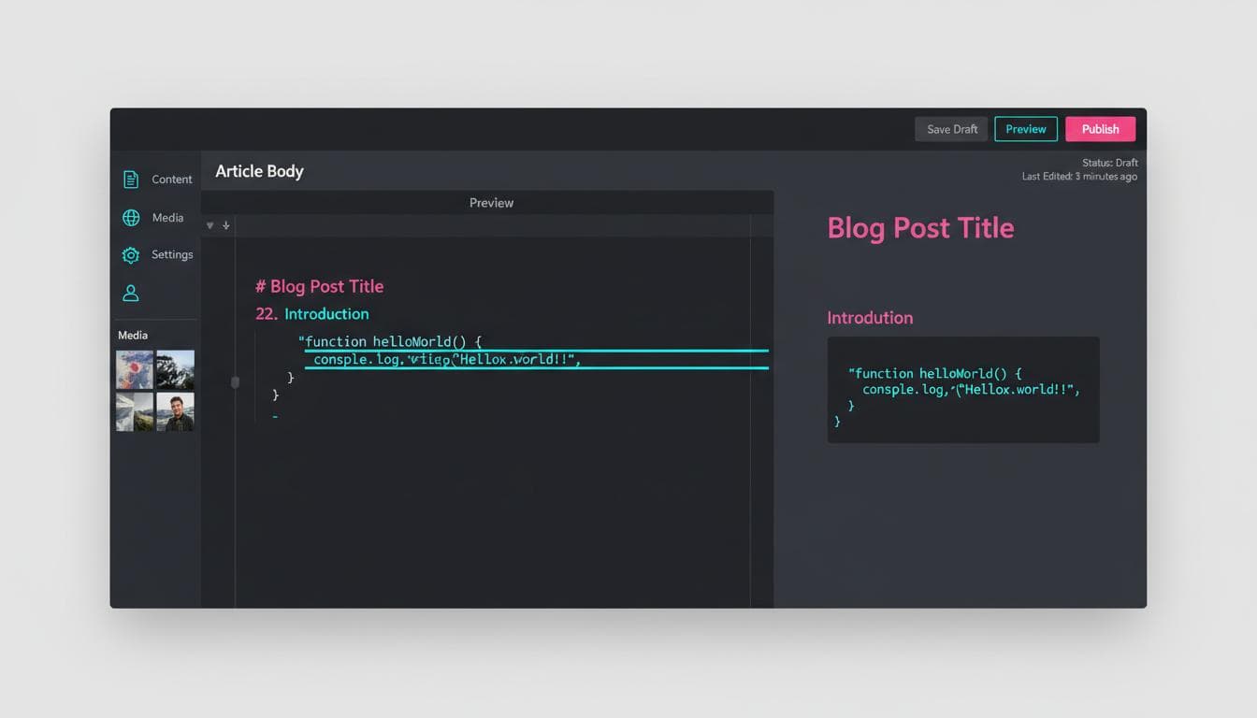Click the 'Last Edited: 3 minutes ago' text

point(1079,177)
